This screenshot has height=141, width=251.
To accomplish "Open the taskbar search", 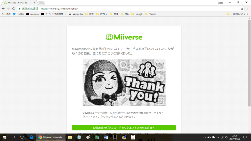I will tap(13, 137).
